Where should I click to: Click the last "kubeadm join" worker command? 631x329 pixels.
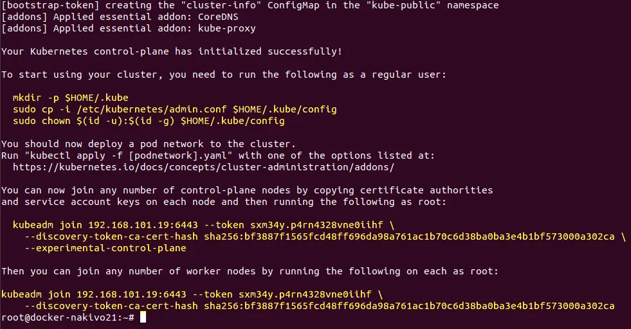pyautogui.click(x=192, y=294)
